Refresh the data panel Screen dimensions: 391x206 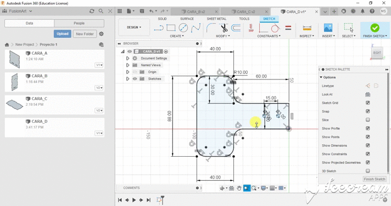click(x=92, y=11)
